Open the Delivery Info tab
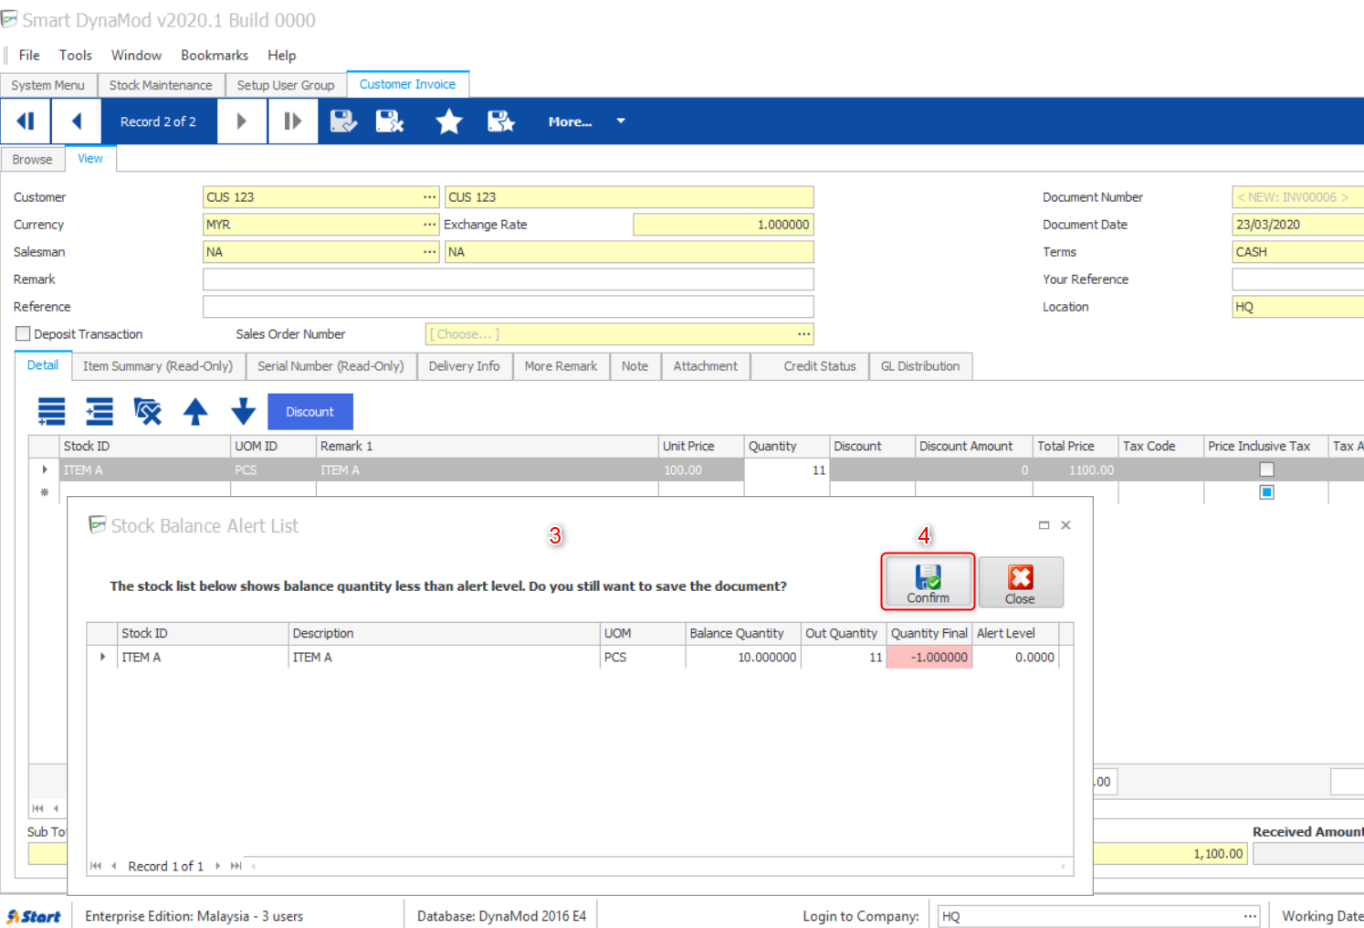Screen dimensions: 1364x928 pyautogui.click(x=465, y=366)
